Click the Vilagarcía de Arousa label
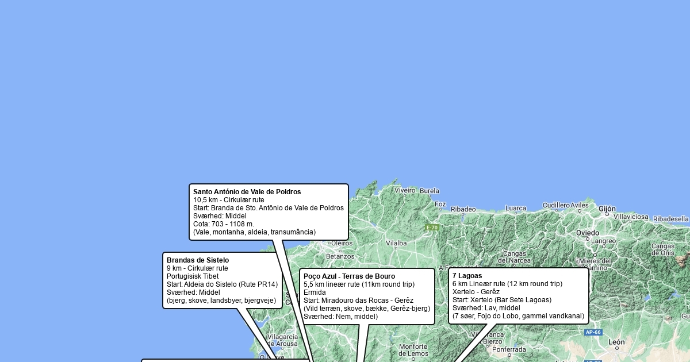 (282, 341)
